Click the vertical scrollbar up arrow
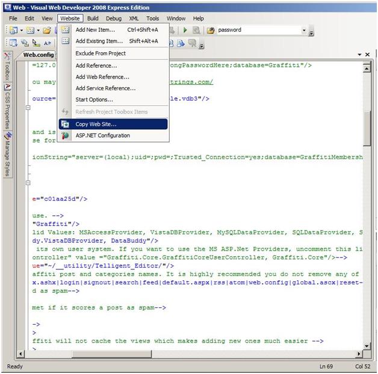 pos(367,69)
